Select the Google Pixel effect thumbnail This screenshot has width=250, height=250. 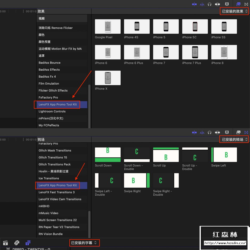tap(108, 26)
